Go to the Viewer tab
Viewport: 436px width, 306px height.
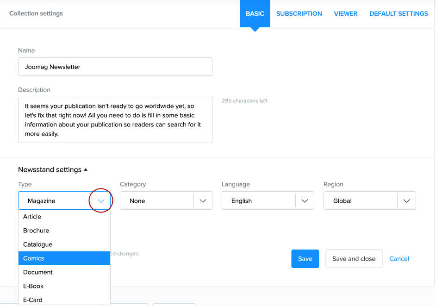[346, 14]
